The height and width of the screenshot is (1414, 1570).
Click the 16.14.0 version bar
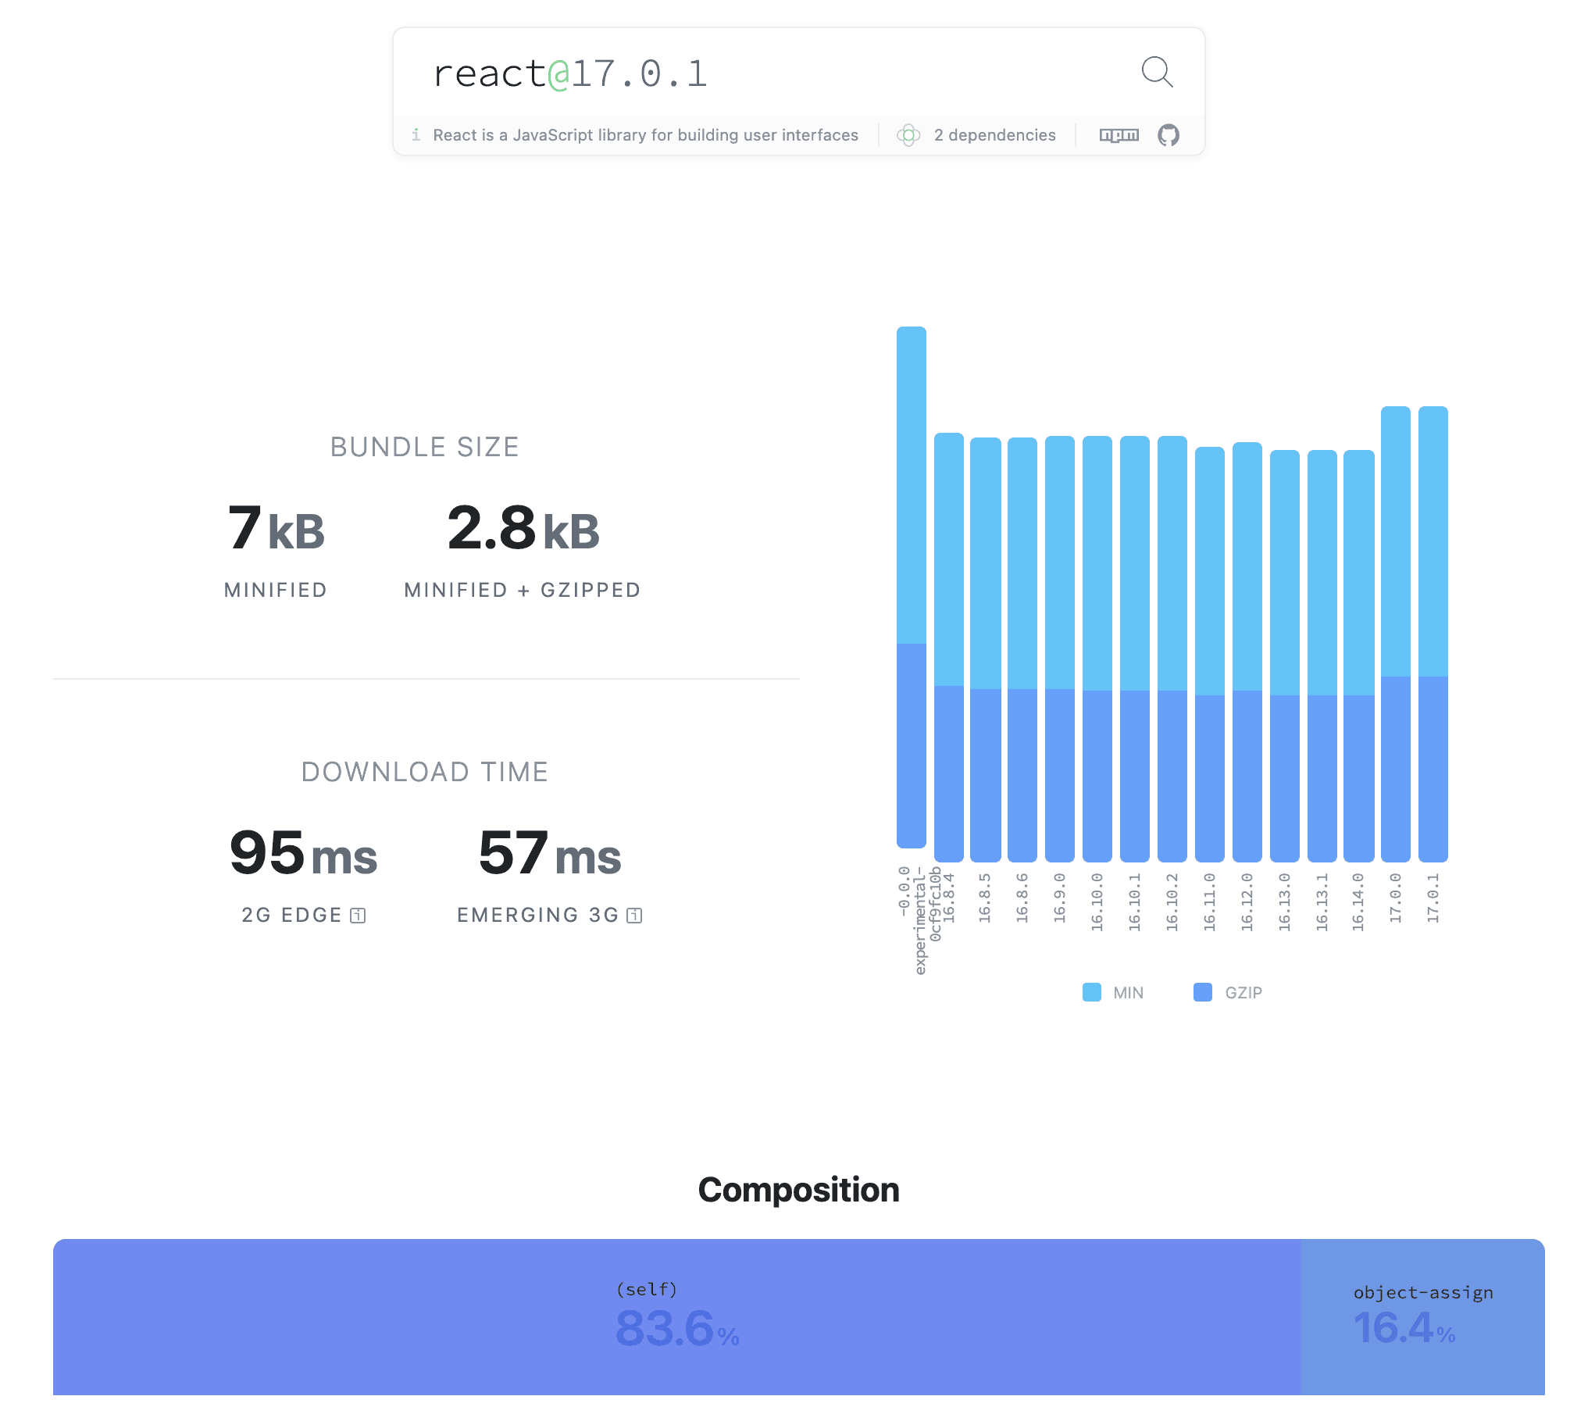[x=1358, y=655]
